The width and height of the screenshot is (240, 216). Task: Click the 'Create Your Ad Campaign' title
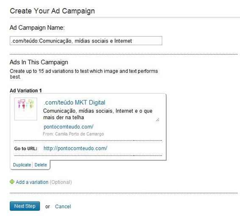point(52,11)
